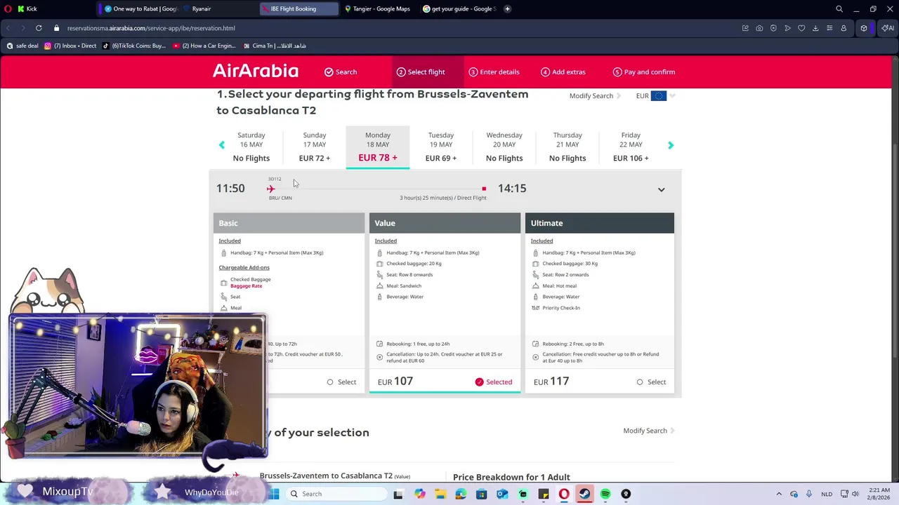Click the AirArabia logo
The image size is (899, 505).
point(256,71)
